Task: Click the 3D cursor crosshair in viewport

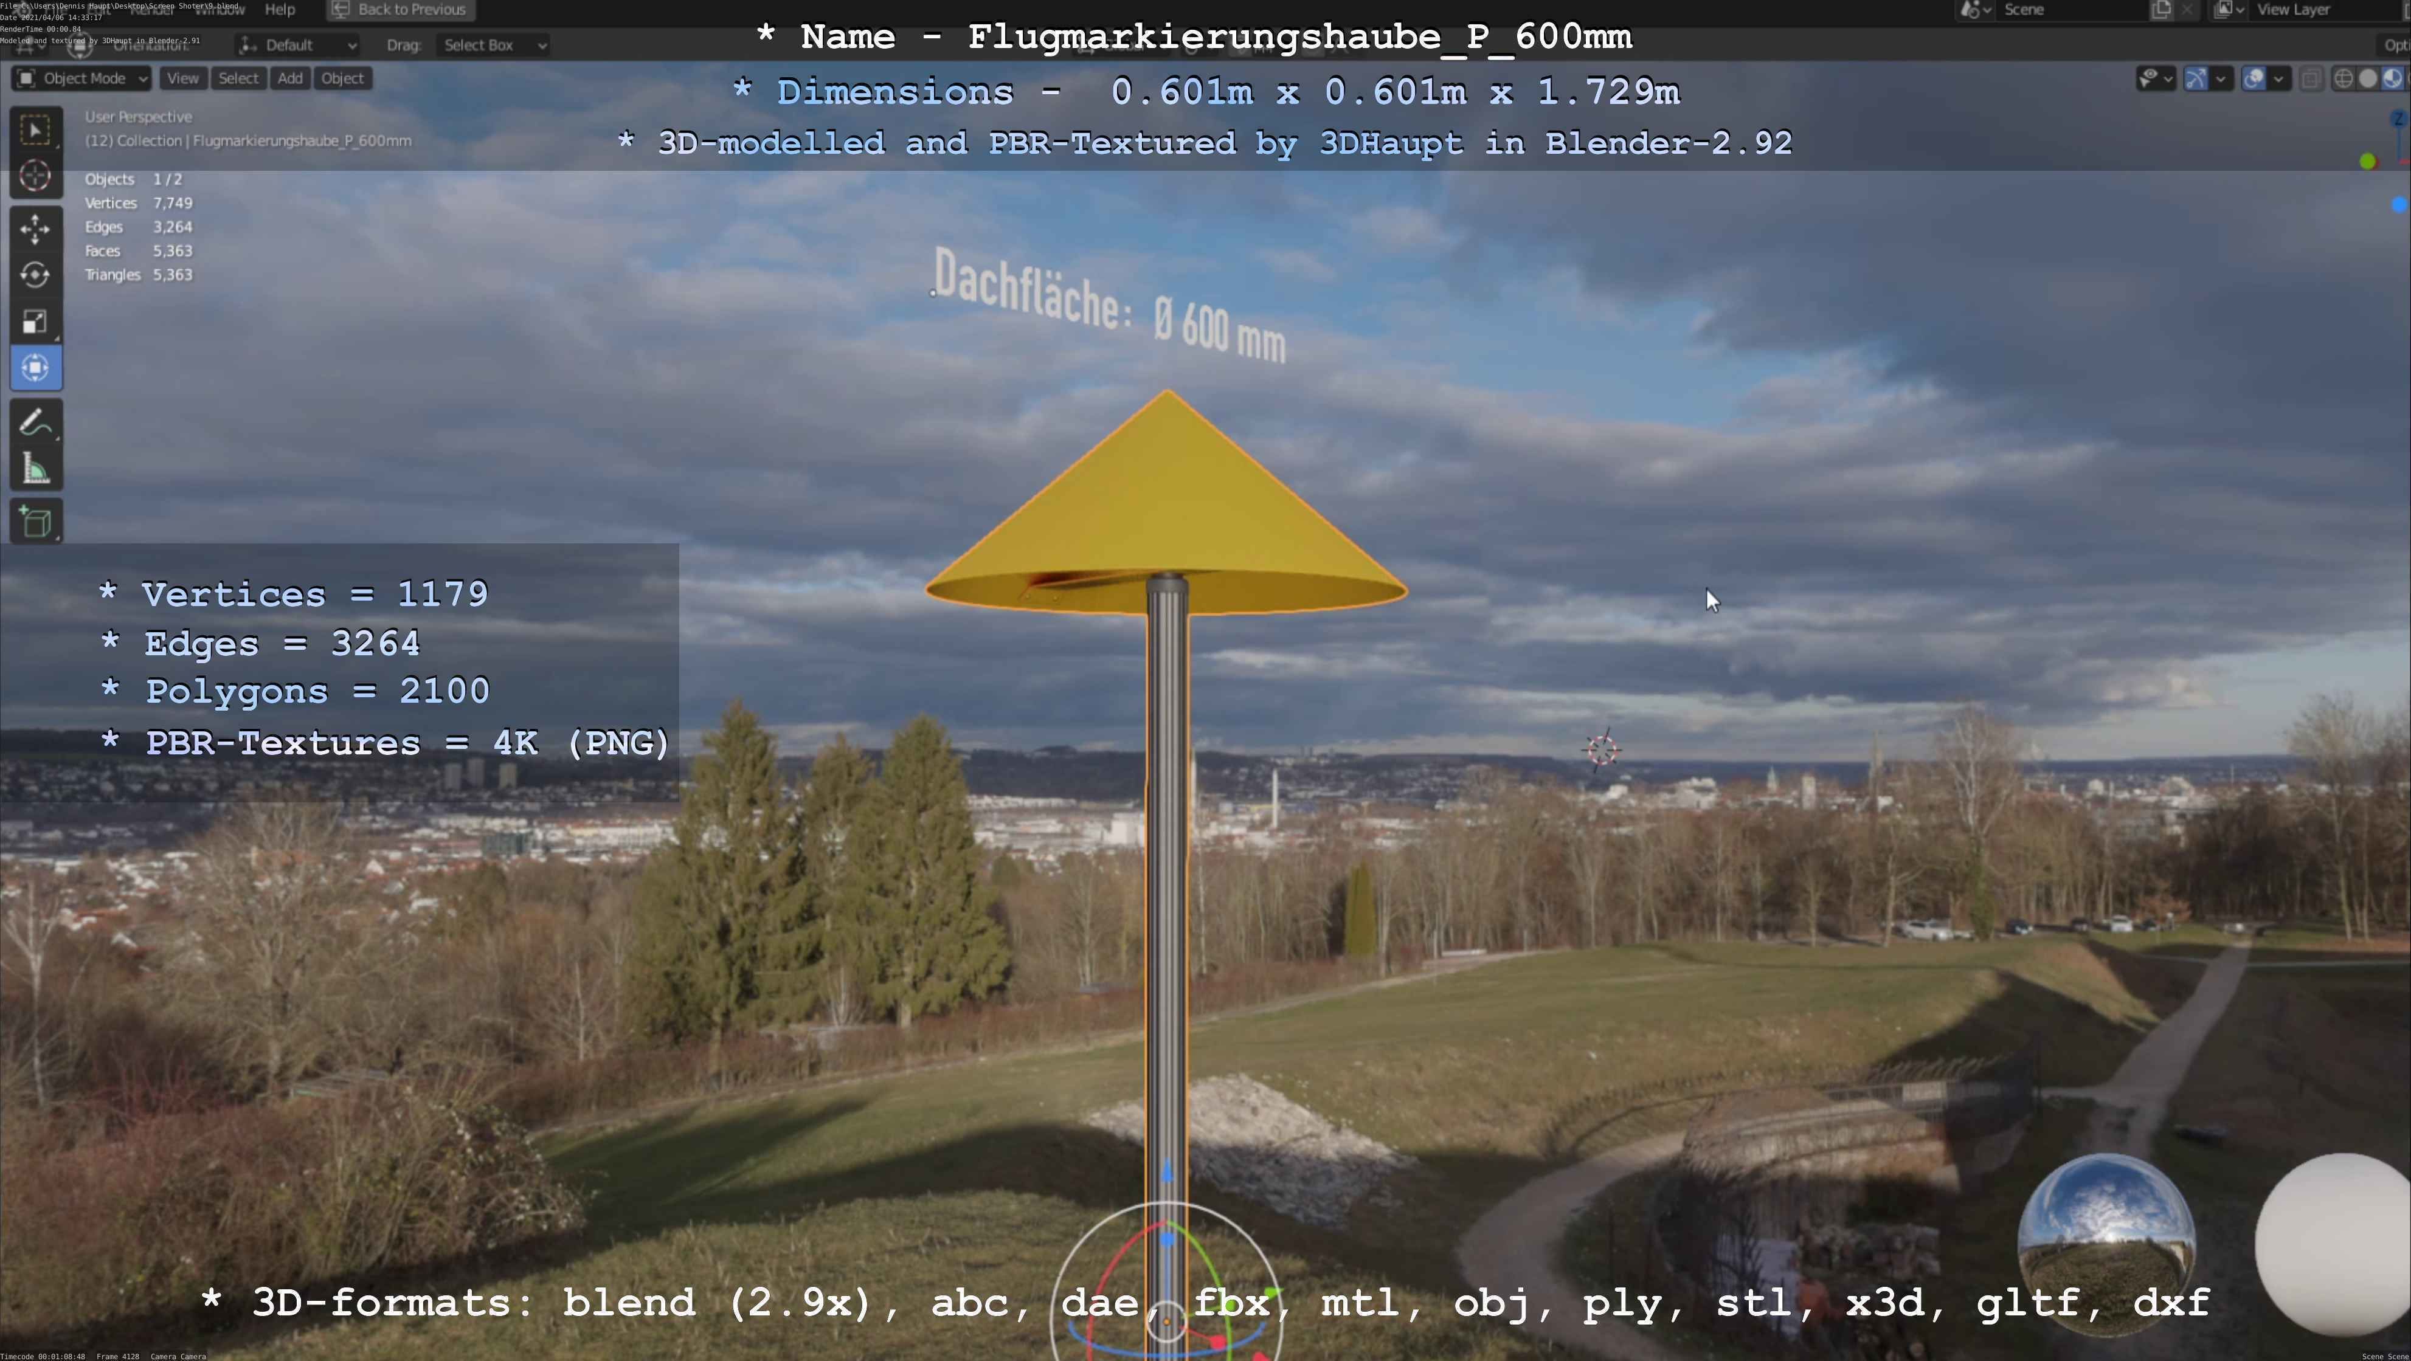Action: 1602,750
